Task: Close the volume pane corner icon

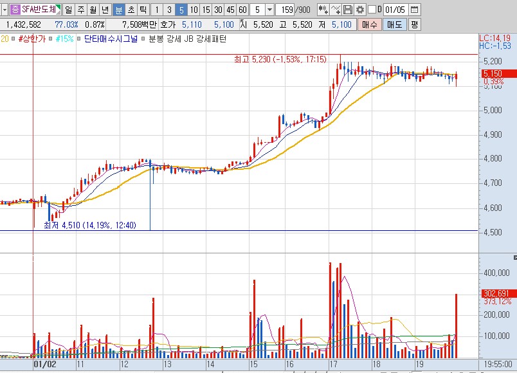Action: coord(515,257)
